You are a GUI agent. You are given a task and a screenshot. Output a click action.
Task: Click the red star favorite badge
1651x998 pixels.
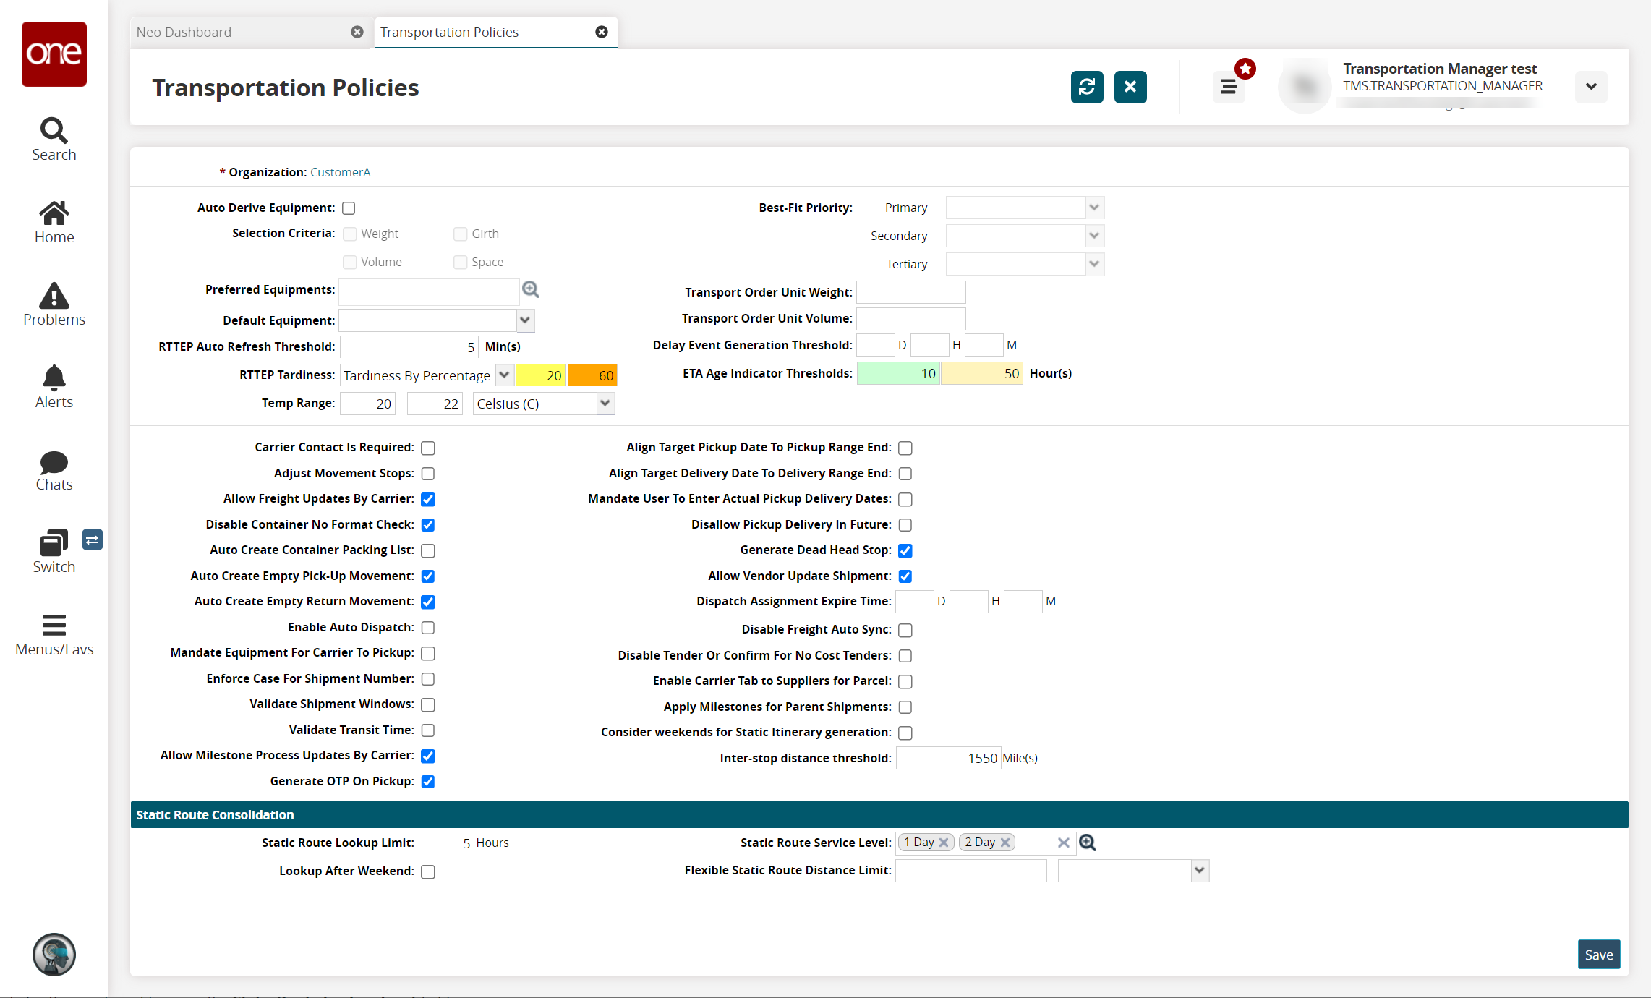pyautogui.click(x=1245, y=69)
